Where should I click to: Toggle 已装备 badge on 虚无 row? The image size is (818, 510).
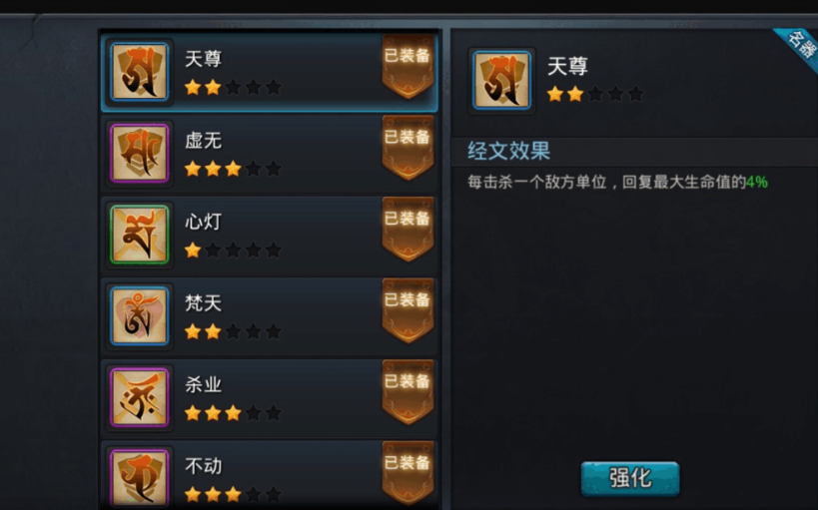click(408, 148)
